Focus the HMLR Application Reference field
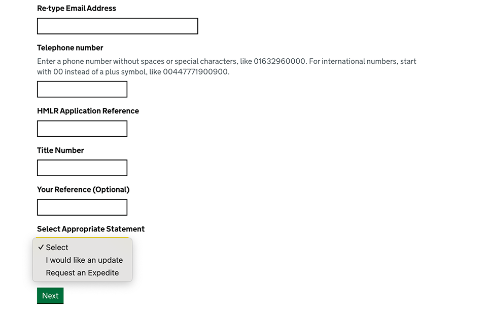This screenshot has height=324, width=487. click(82, 129)
